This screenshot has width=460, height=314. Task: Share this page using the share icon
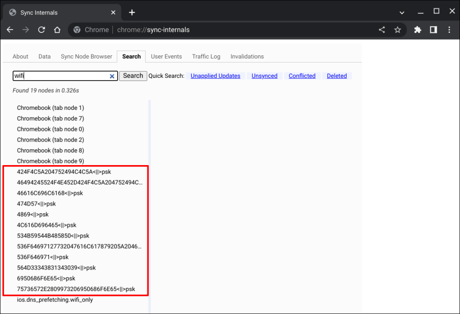[x=382, y=30]
